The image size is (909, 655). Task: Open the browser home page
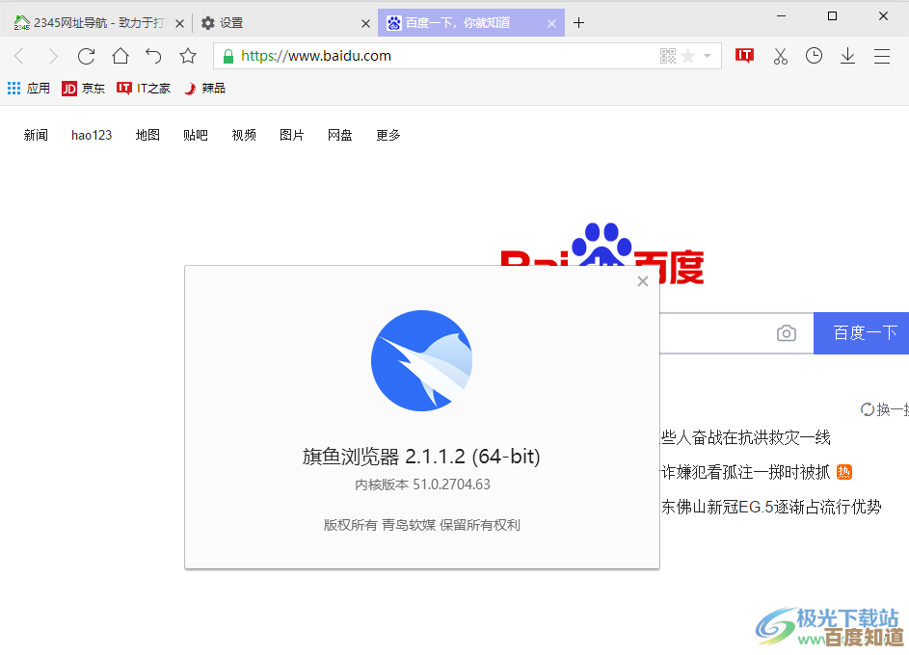pos(120,56)
